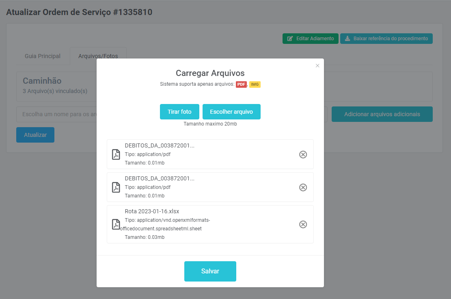Open file picker with Escolher arquivo
The height and width of the screenshot is (299, 451).
(x=231, y=112)
